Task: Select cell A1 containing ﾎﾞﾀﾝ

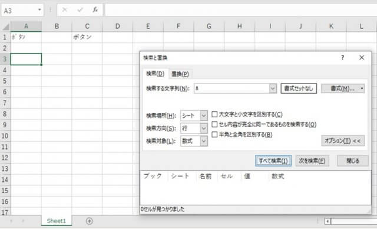Action: [x=26, y=37]
